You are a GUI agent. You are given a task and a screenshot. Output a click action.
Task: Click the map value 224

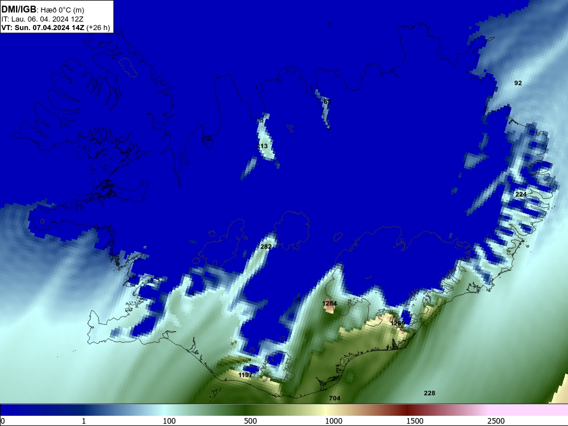tap(521, 194)
